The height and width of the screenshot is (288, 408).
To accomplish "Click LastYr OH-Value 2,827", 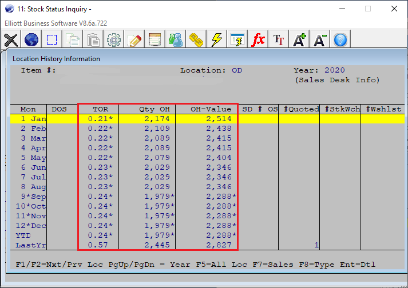I will [x=219, y=245].
